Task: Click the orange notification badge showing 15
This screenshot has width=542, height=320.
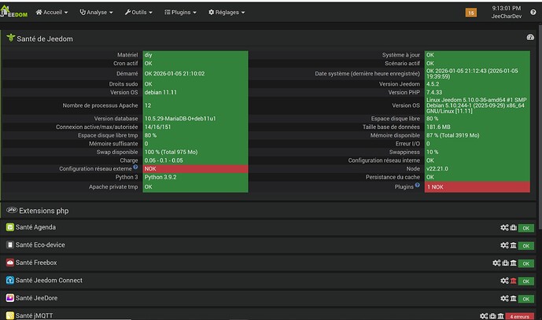Action: point(471,13)
